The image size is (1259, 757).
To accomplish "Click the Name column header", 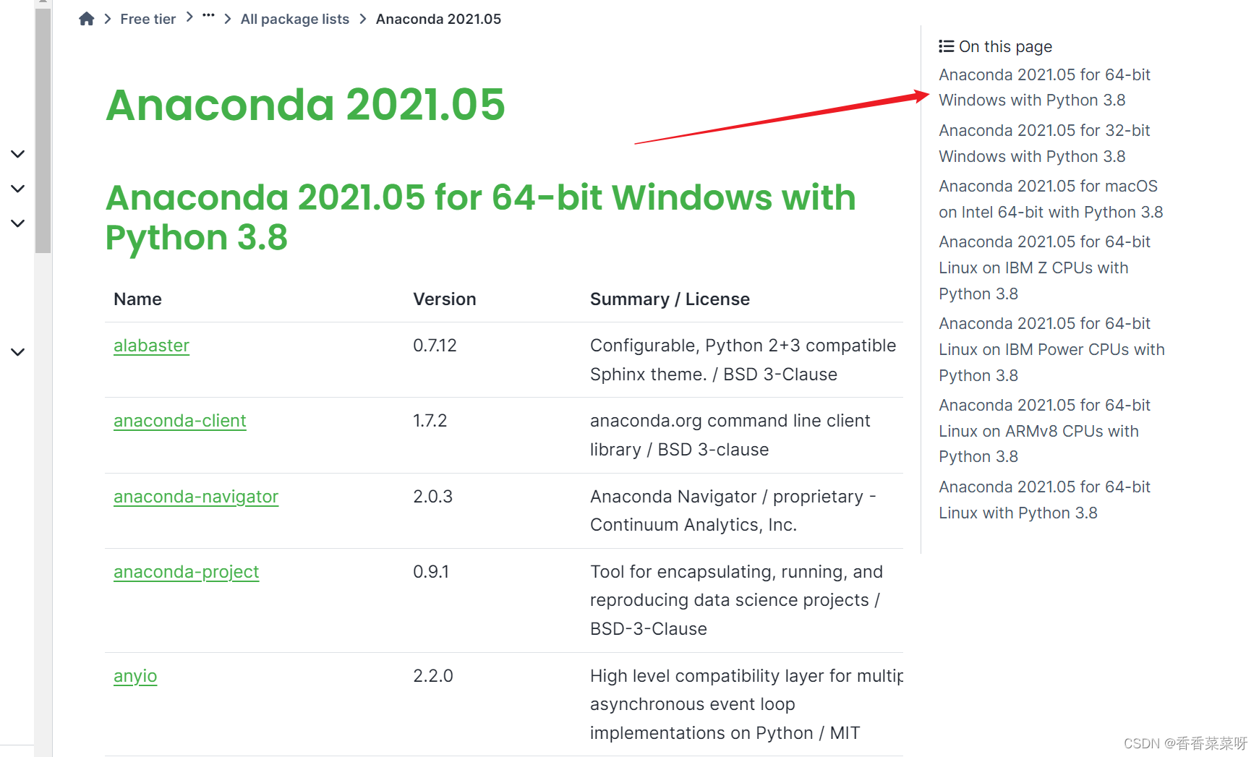I will 137,299.
